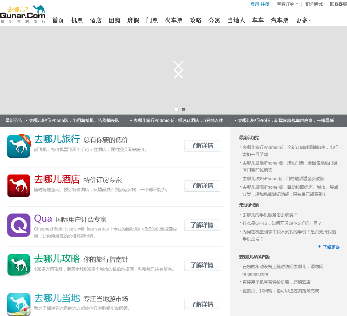Open FAQ 去哪儿的手机服务怎么收费
347x316 pixels.
click(x=269, y=215)
